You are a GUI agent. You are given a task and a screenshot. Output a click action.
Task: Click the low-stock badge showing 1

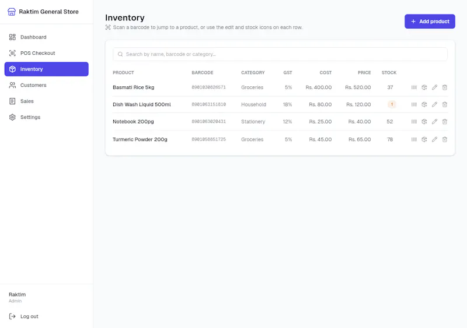pyautogui.click(x=392, y=104)
